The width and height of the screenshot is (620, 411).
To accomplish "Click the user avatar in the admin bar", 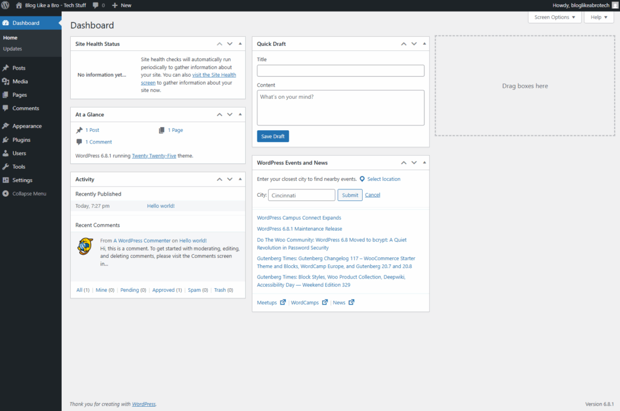I will pos(615,5).
